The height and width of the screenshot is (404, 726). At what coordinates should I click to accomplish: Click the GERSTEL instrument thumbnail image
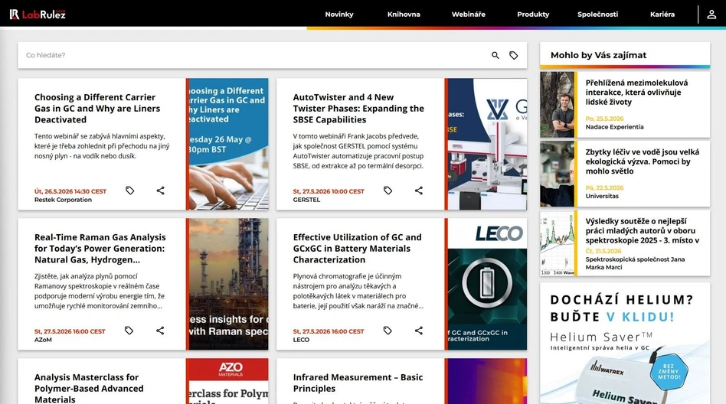[x=487, y=144]
